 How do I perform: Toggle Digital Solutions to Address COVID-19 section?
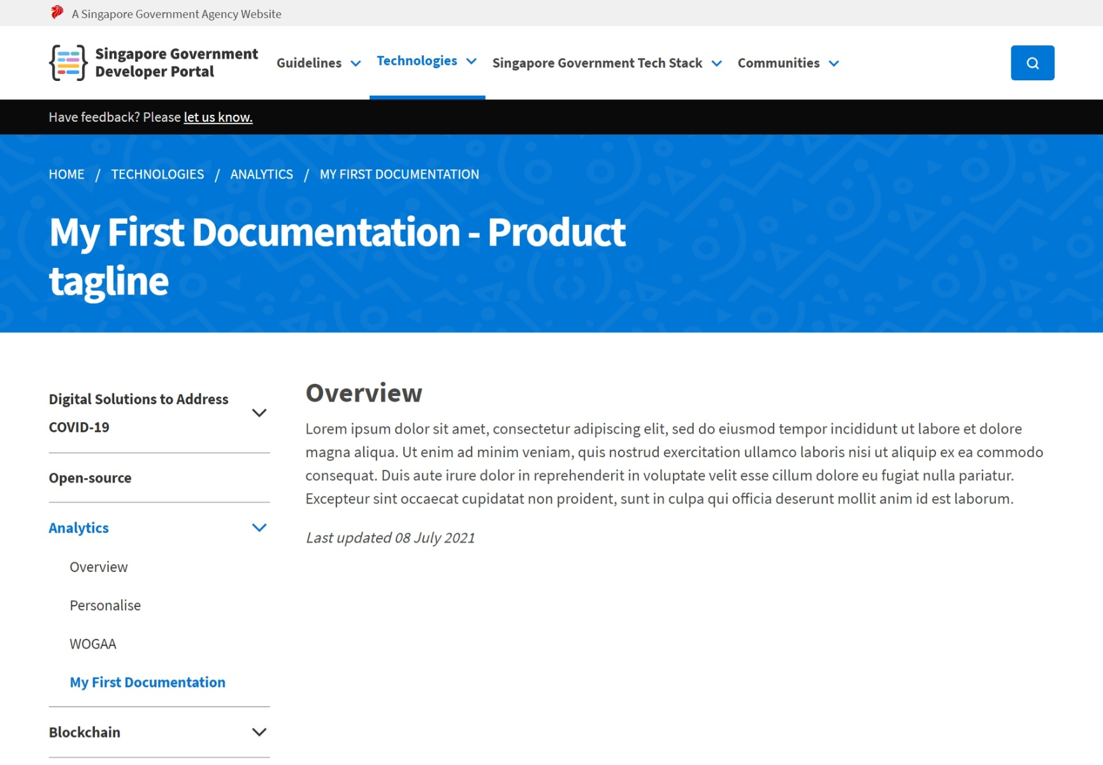tap(259, 413)
